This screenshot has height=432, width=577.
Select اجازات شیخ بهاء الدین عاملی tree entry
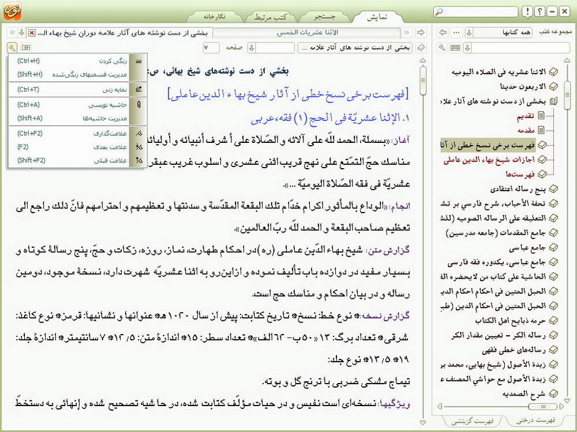click(489, 160)
